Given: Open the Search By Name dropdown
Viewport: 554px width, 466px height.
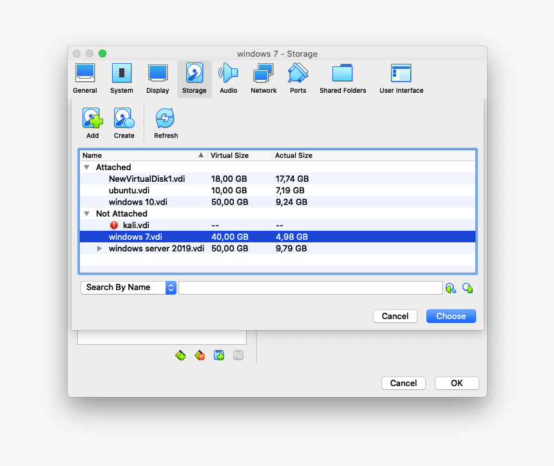Looking at the screenshot, I should (x=128, y=287).
